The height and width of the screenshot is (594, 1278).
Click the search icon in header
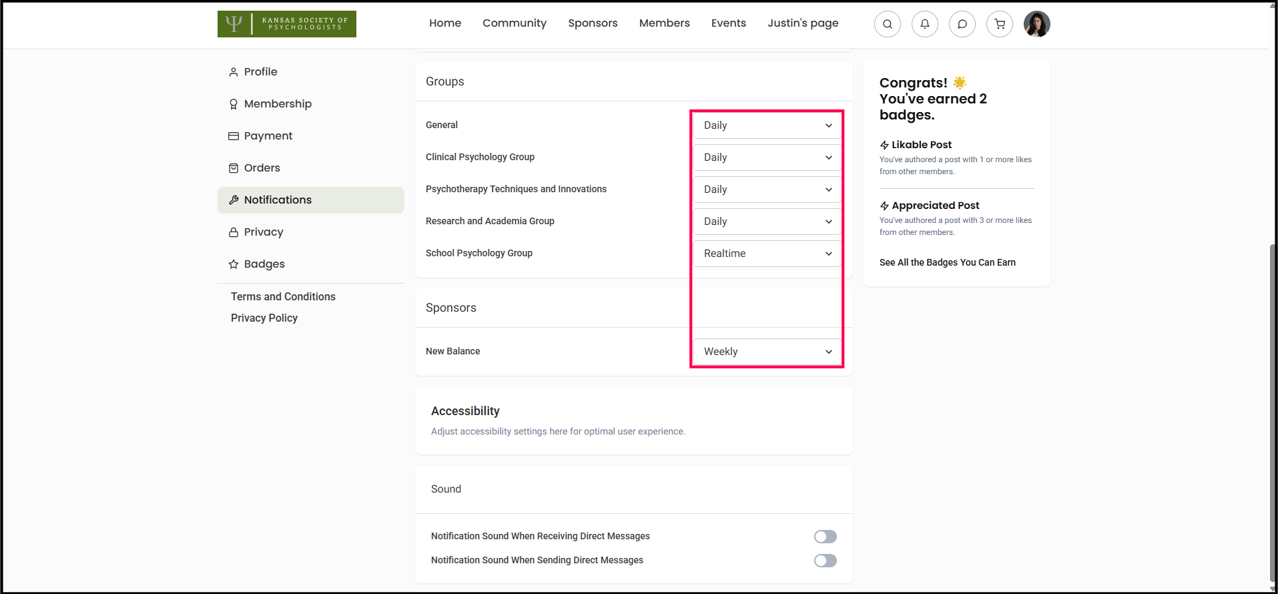point(887,24)
